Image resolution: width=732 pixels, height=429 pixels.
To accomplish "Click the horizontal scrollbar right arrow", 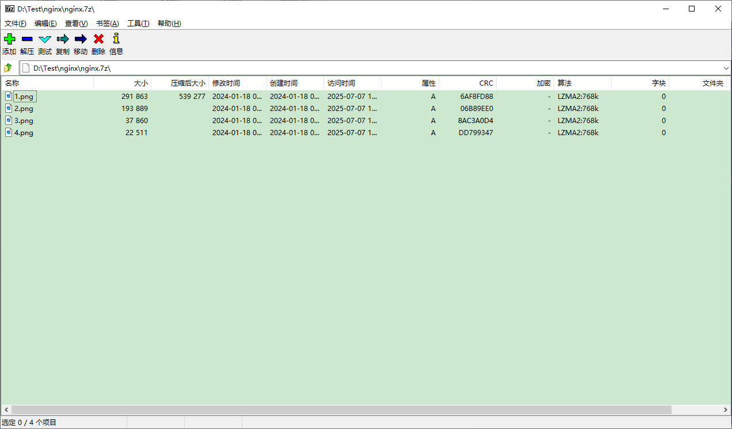I will 726,410.
